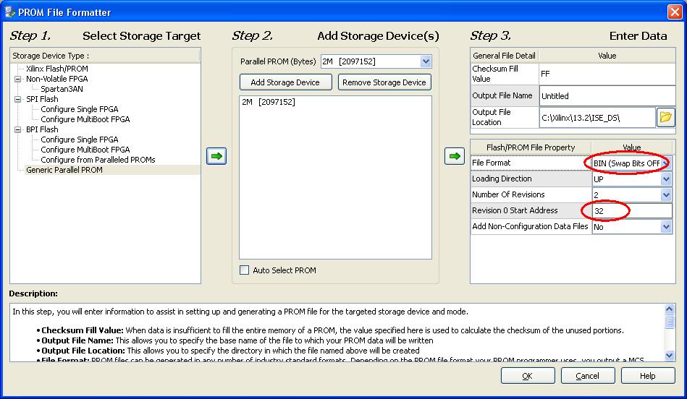Open the Loading Direction dropdown
The width and height of the screenshot is (687, 399).
666,179
